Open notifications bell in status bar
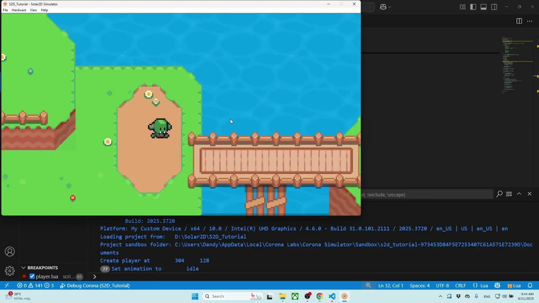Screen dimensions: 539x303 coord(530,286)
